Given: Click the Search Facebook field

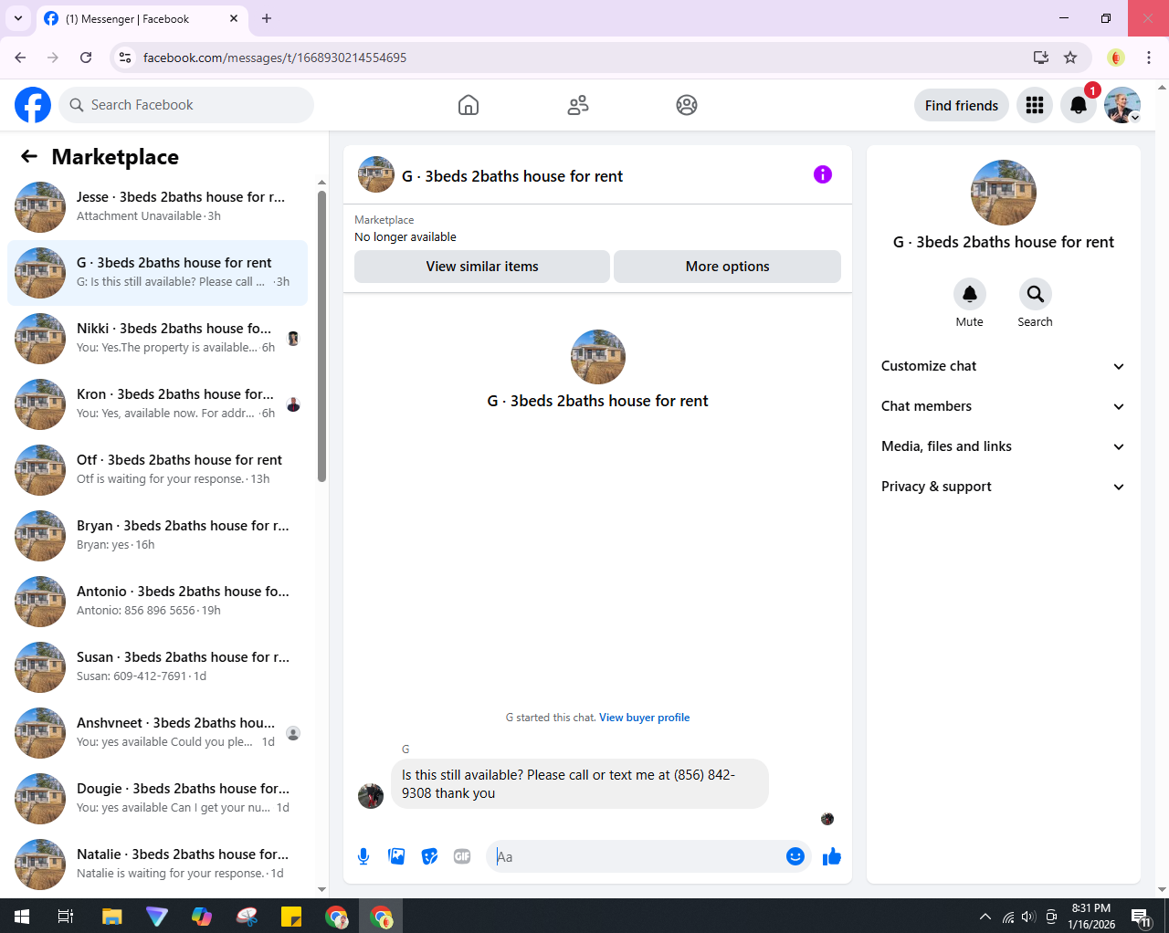Looking at the screenshot, I should pos(186,105).
